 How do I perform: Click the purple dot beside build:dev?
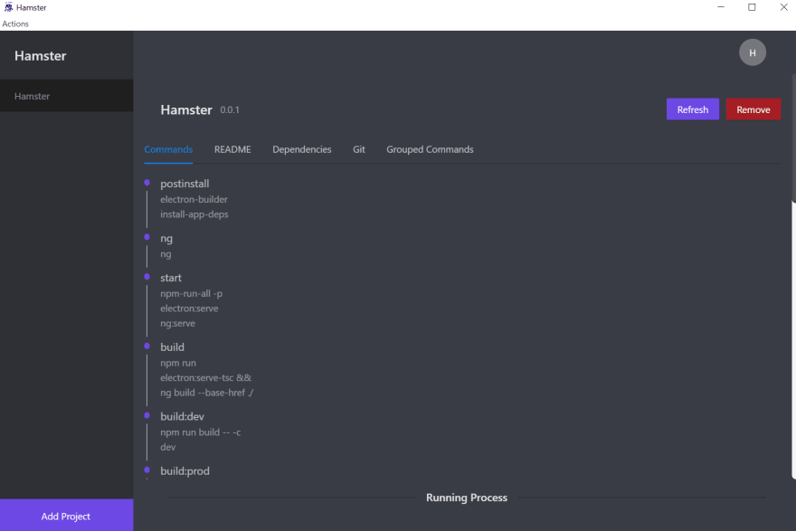tap(147, 415)
